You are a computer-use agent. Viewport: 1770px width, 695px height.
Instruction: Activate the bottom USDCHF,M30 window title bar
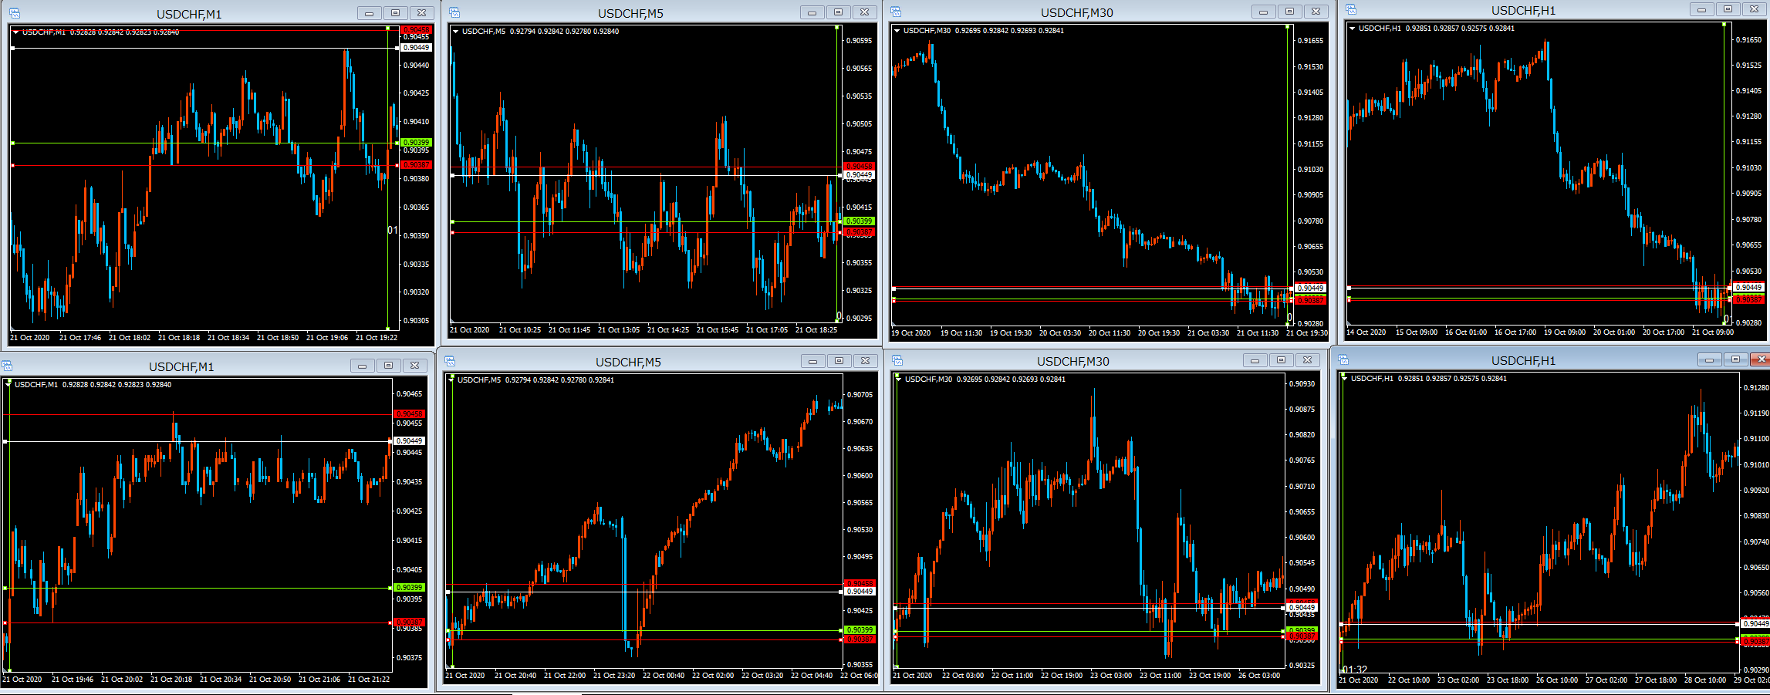pyautogui.click(x=1072, y=361)
